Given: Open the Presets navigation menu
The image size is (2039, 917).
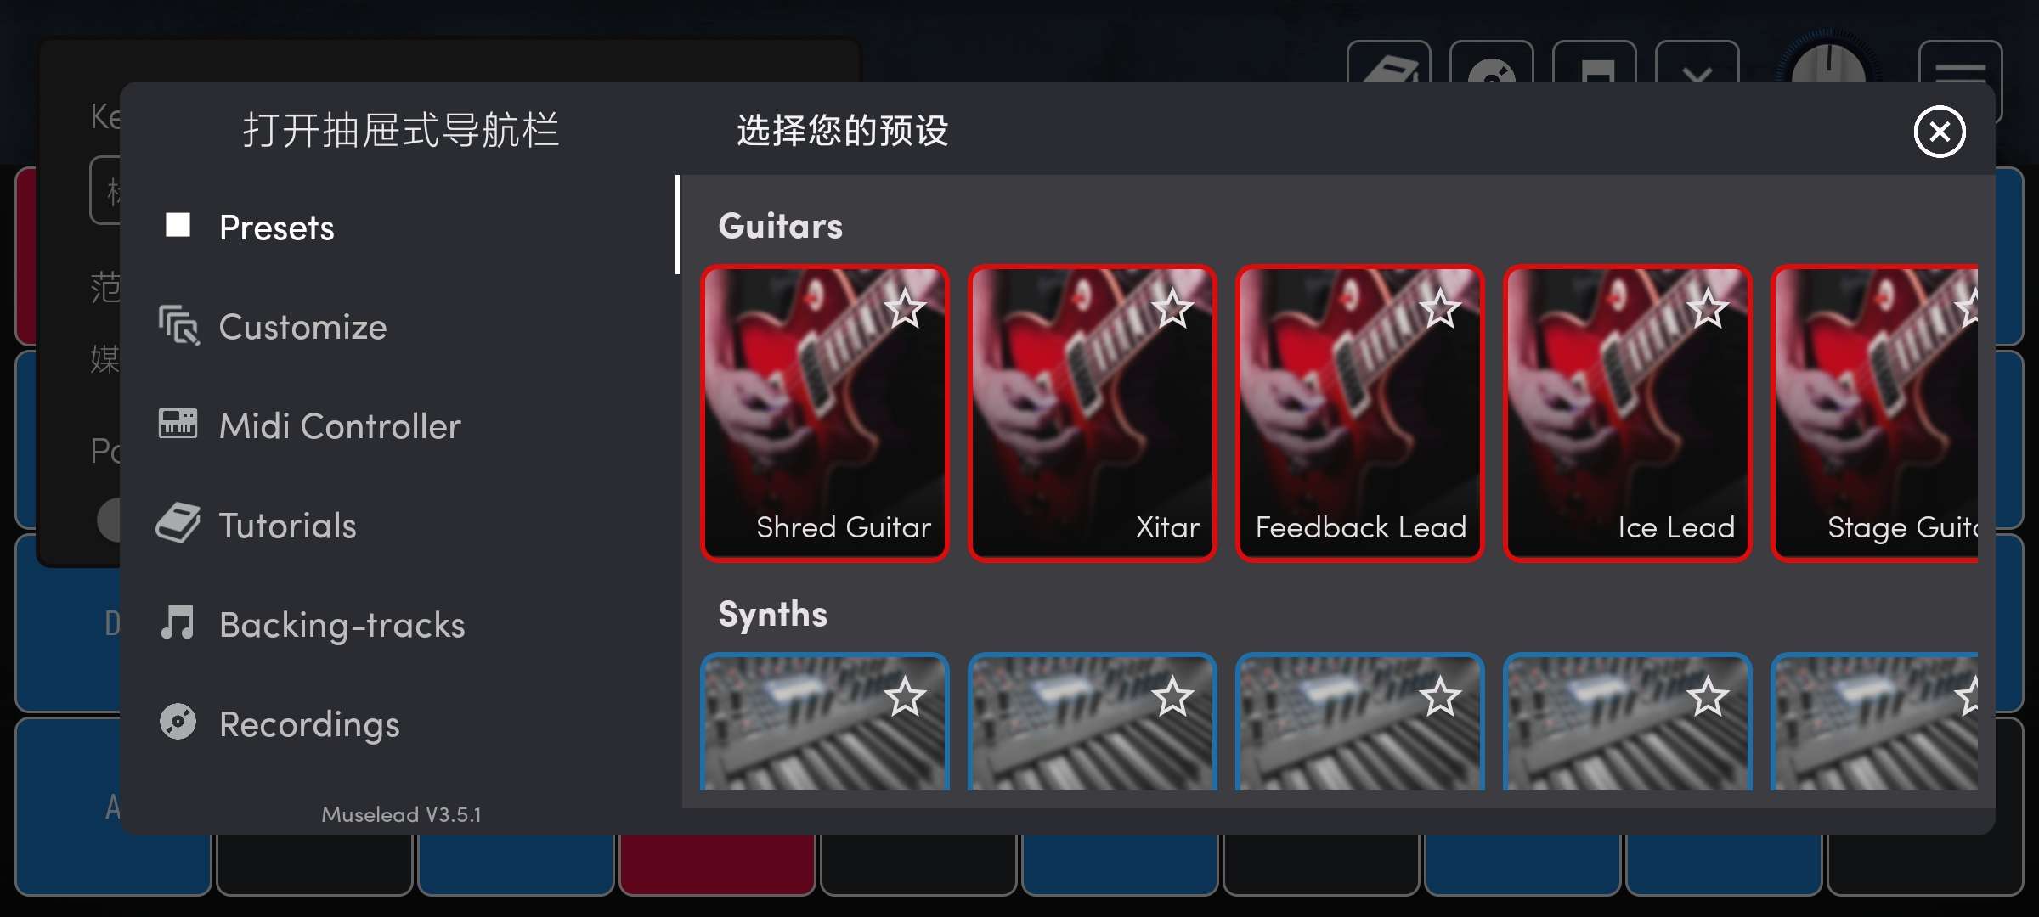Looking at the screenshot, I should [x=275, y=228].
